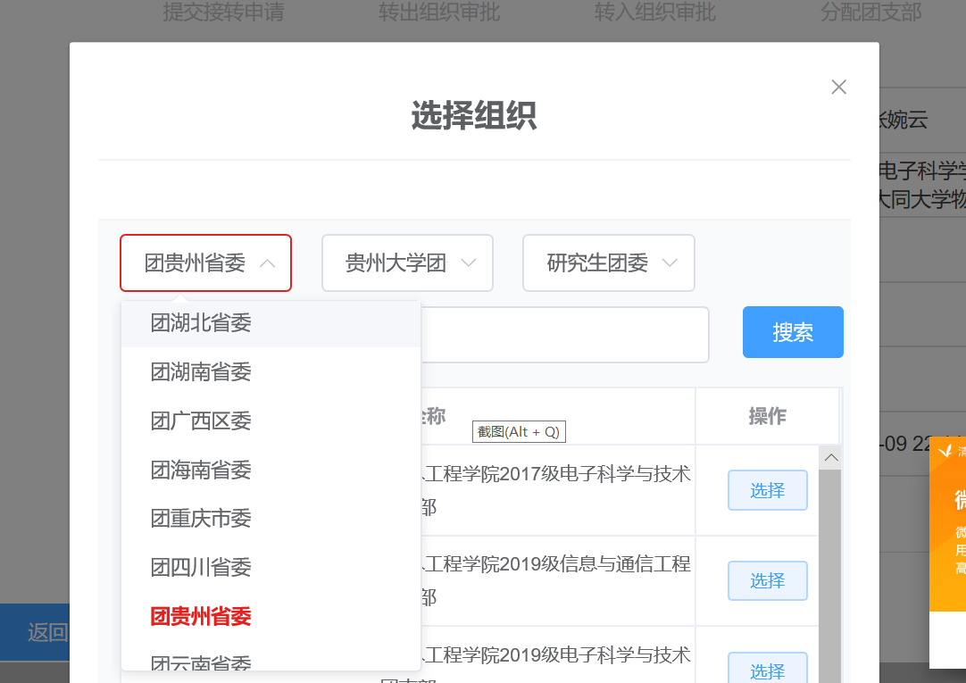The height and width of the screenshot is (683, 966).
Task: Choose 团湖南省委 option
Action: pos(201,372)
